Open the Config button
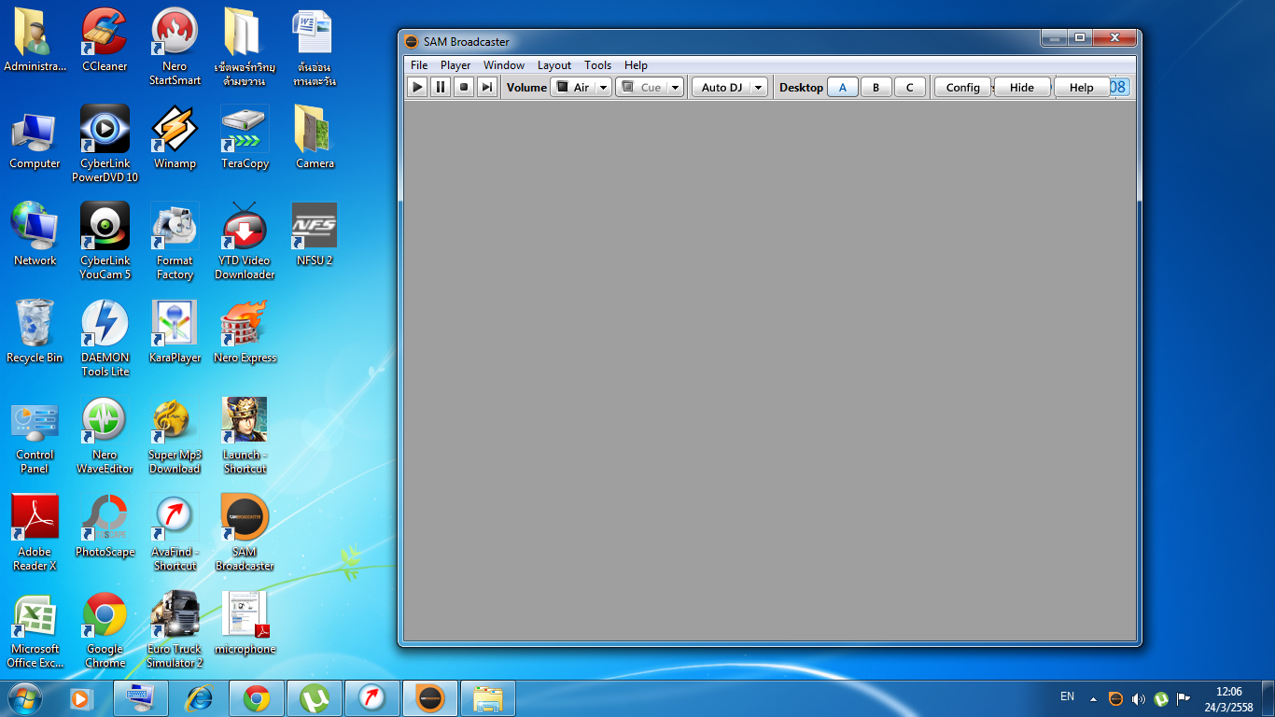The image size is (1275, 717). 962,87
